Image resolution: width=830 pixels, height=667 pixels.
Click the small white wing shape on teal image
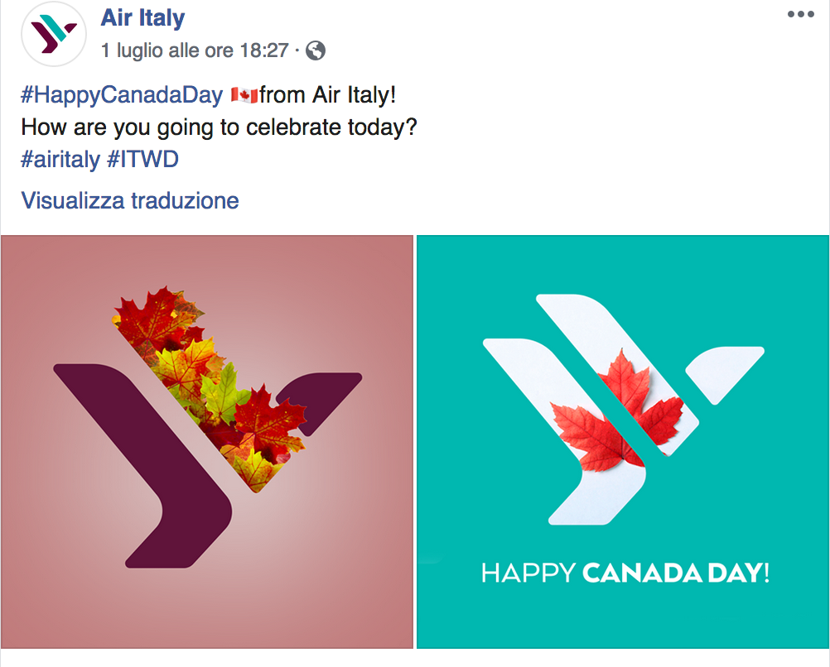pos(725,372)
